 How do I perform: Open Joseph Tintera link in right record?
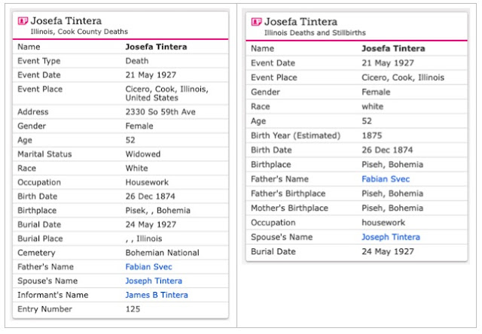pos(390,237)
